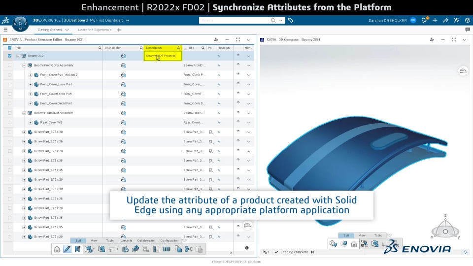Viewport: 473px width, 266px height.
Task: Check the Beamy FrontCover Assembly checkbox
Action: (x=10, y=65)
